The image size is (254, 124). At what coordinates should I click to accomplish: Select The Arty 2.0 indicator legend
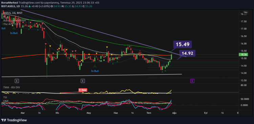11,24
